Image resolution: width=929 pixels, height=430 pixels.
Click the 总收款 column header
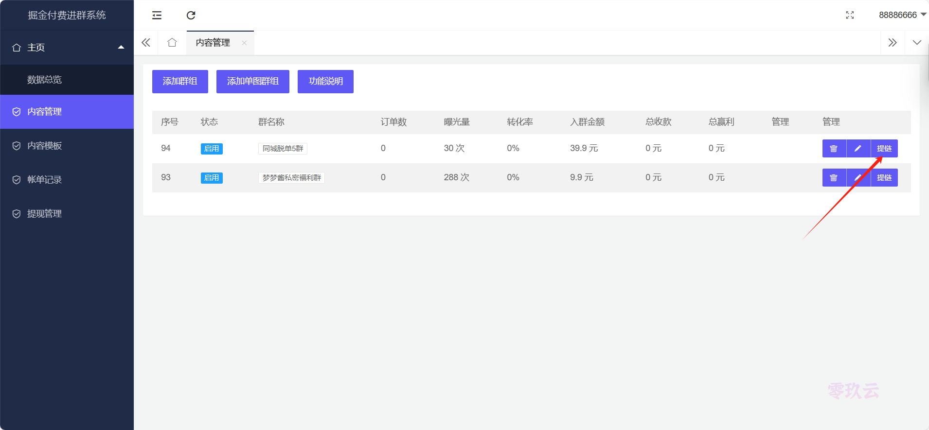click(659, 122)
